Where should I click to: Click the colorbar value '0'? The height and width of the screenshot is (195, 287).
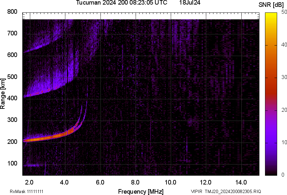tap(283, 175)
